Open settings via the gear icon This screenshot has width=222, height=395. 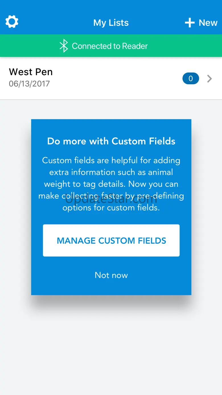12,22
